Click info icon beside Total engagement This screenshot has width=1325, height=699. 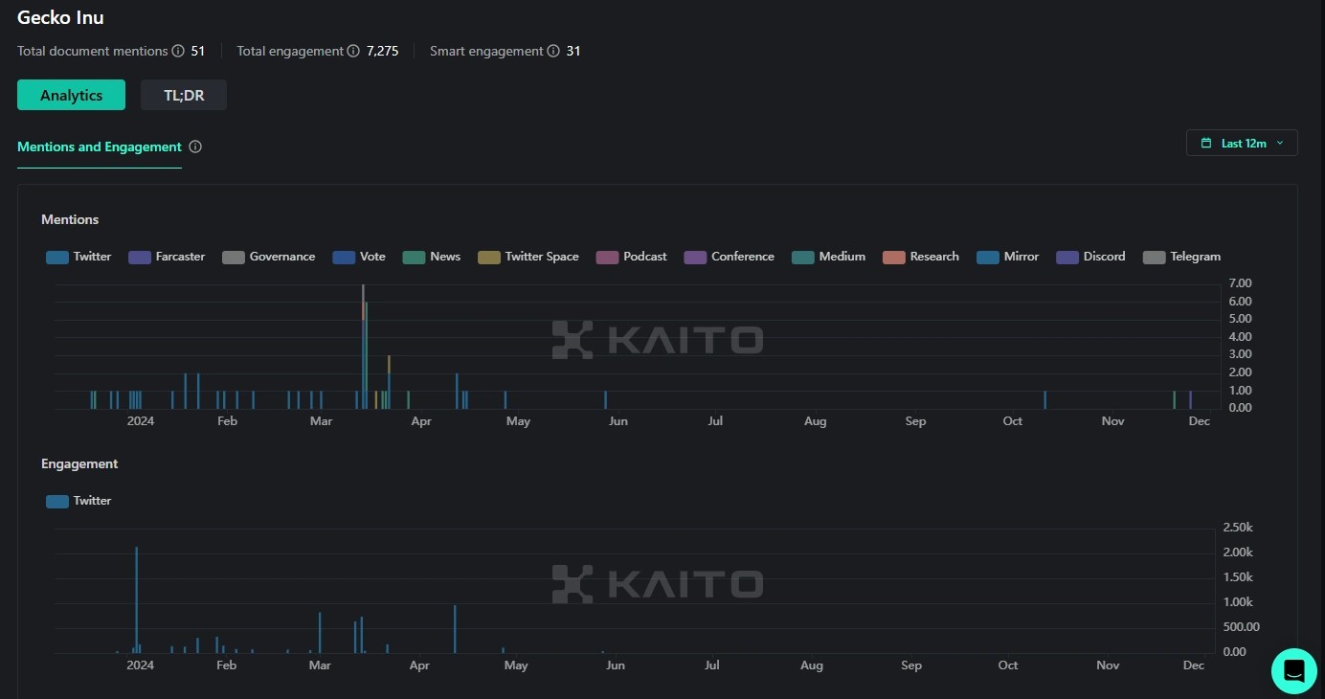tap(353, 51)
